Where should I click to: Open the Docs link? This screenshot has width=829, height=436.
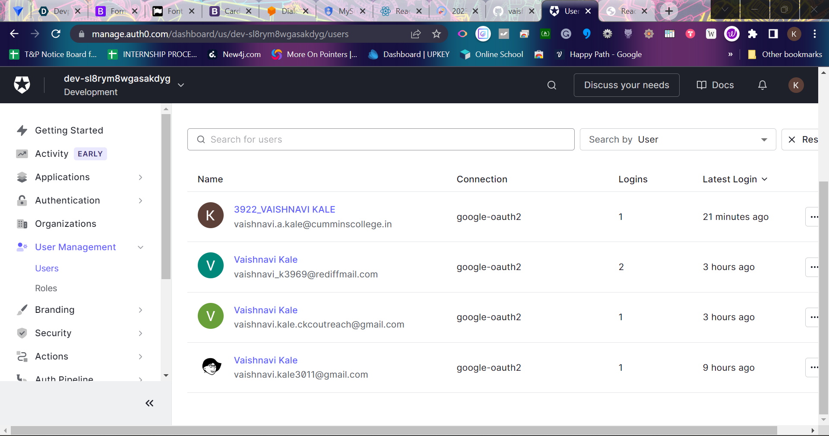tap(715, 85)
